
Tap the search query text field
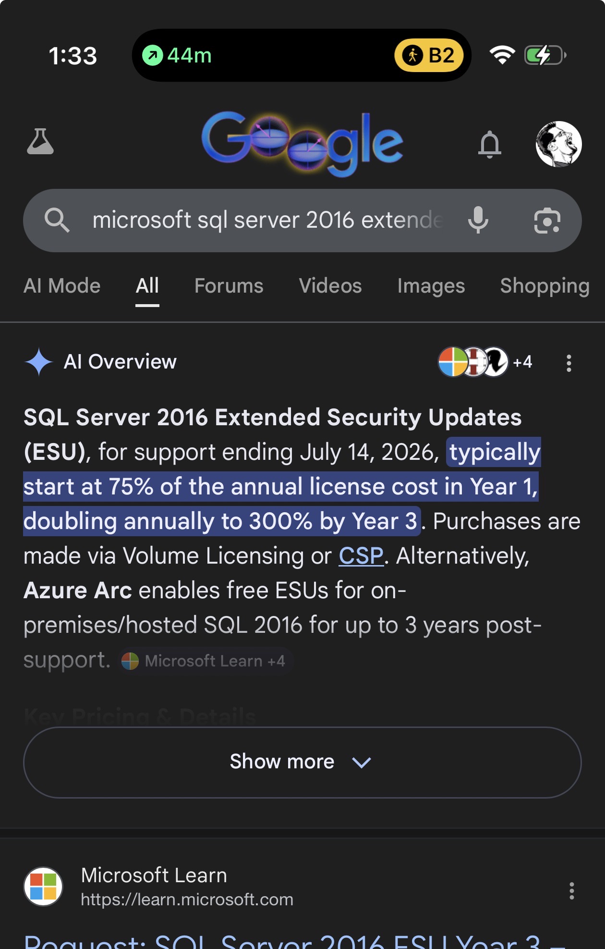point(266,221)
